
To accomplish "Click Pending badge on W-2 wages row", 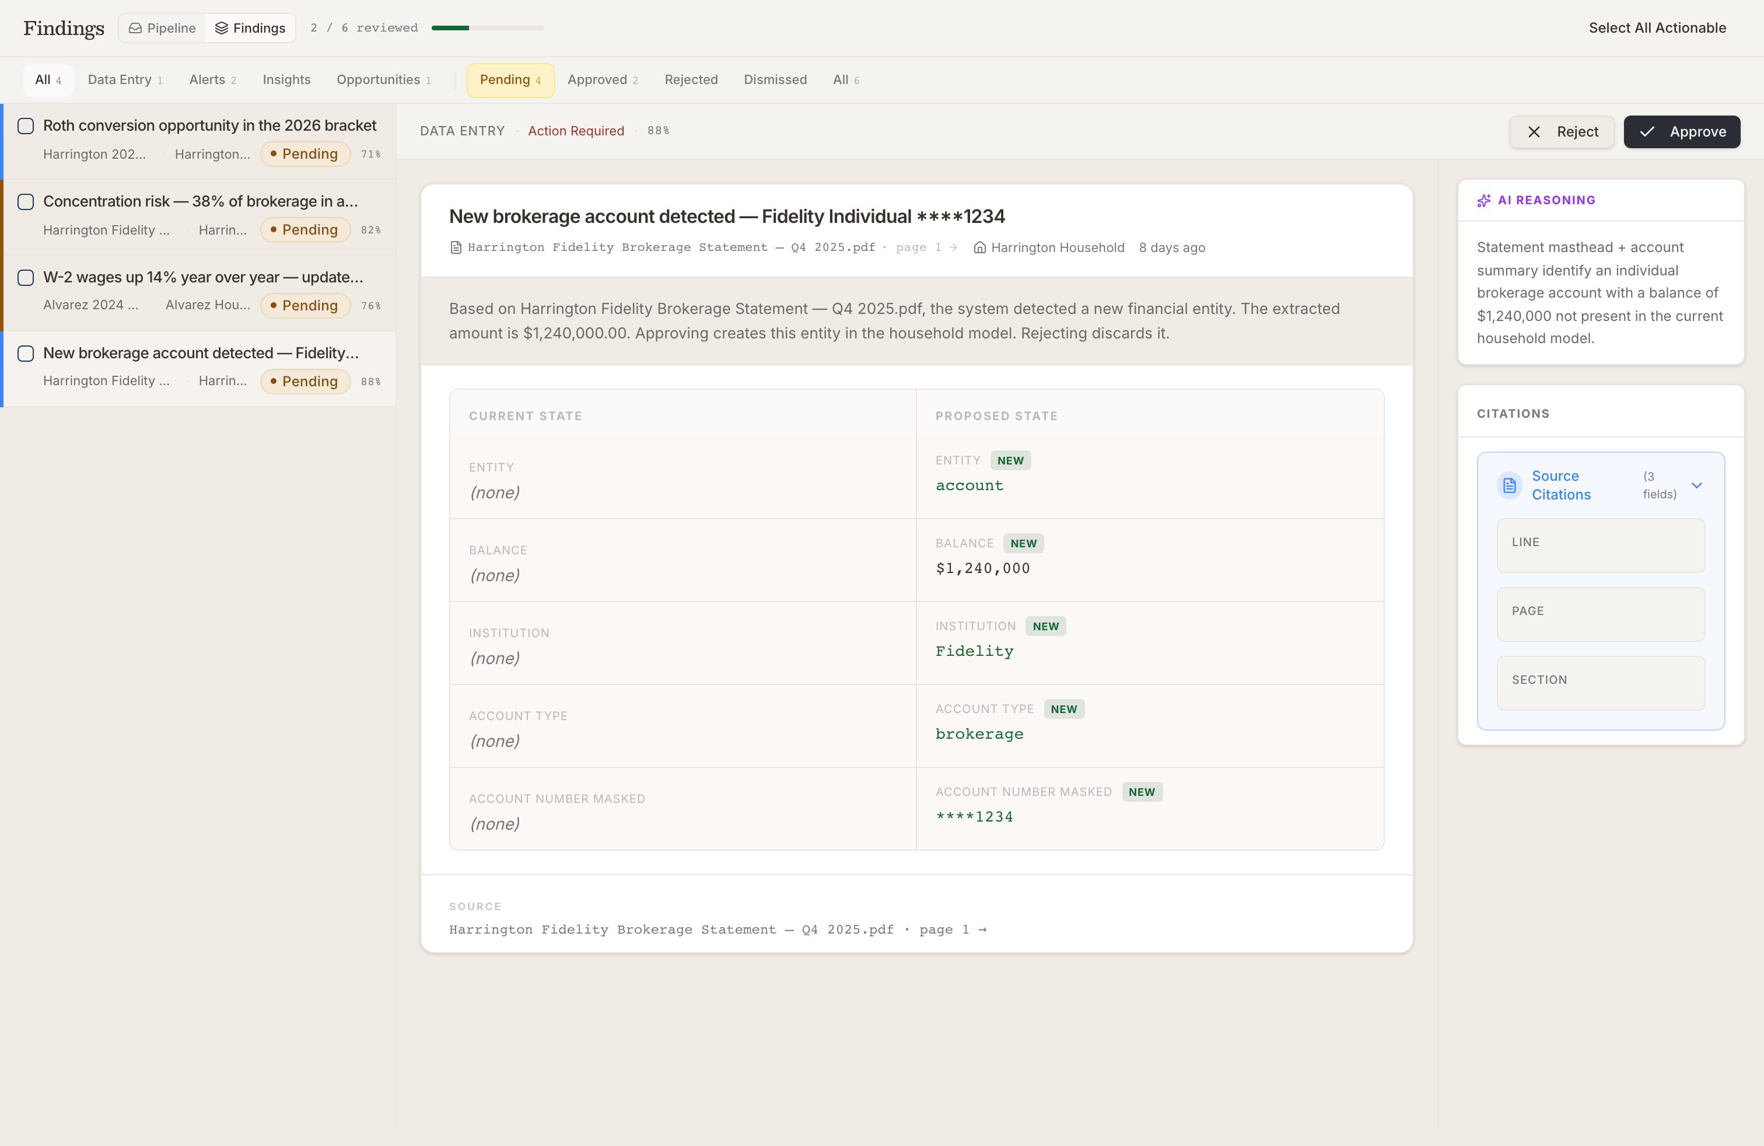I will [304, 305].
